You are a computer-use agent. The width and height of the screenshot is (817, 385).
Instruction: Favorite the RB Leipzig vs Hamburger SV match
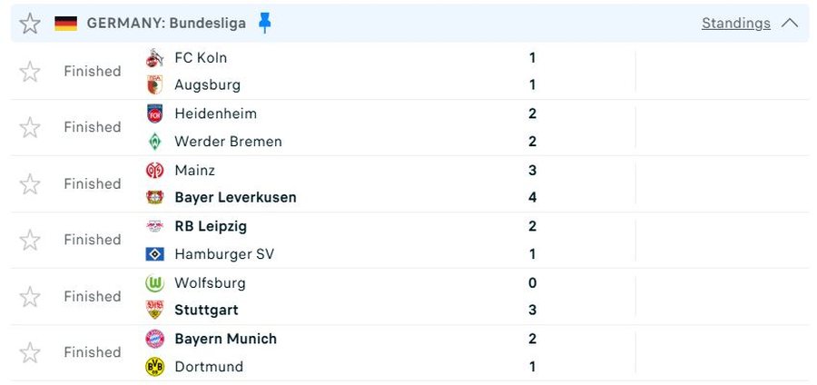pyautogui.click(x=30, y=241)
